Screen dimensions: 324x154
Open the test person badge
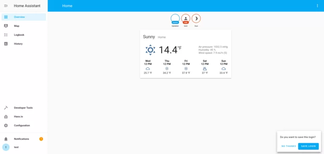[x=186, y=21]
